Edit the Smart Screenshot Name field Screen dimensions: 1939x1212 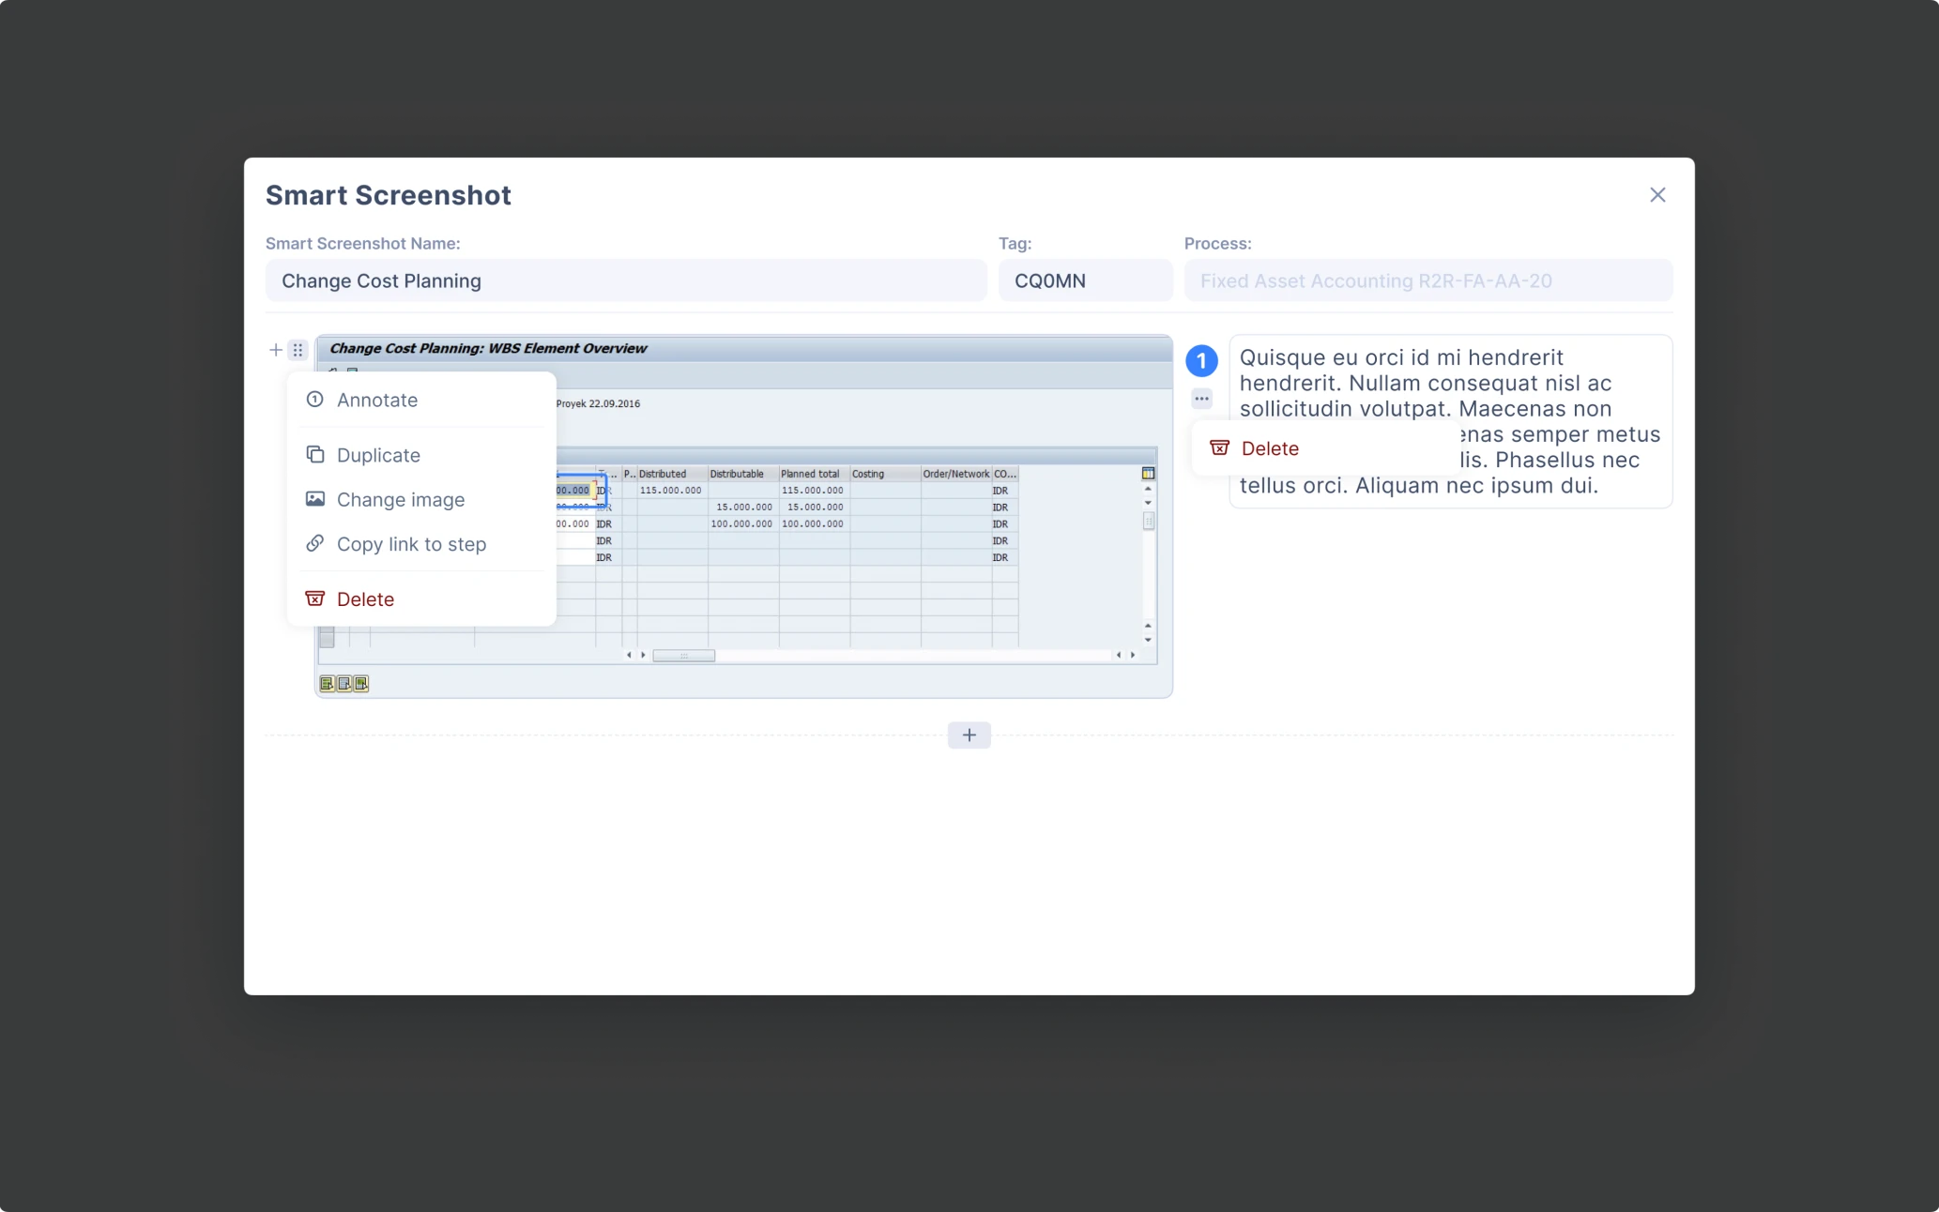point(625,280)
